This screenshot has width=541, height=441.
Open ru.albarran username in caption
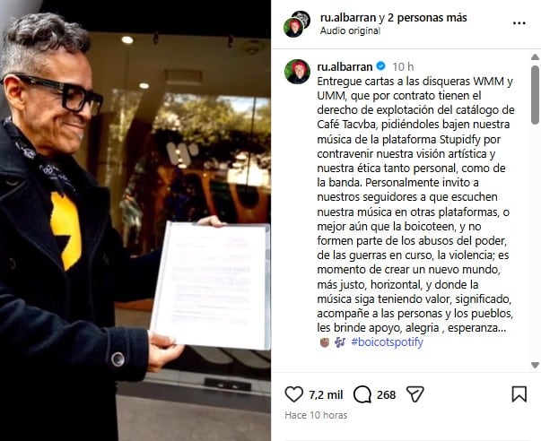pyautogui.click(x=345, y=66)
